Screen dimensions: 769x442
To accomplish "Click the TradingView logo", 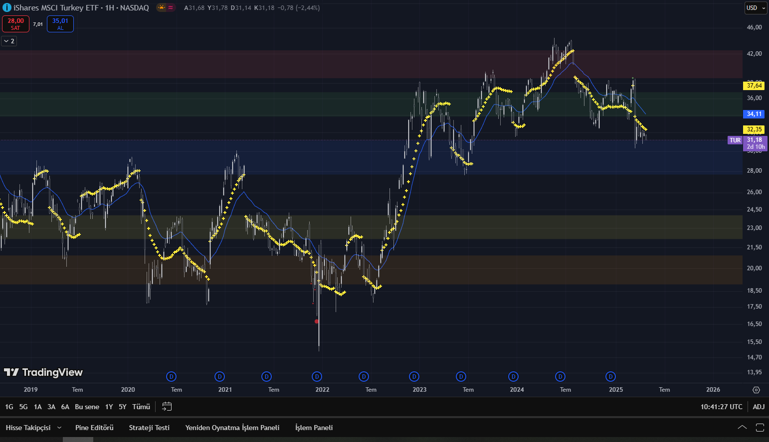I will pos(43,372).
